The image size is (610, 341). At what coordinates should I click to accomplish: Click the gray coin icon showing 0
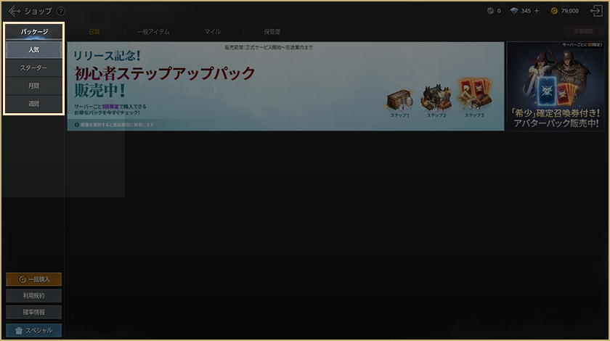(x=489, y=11)
